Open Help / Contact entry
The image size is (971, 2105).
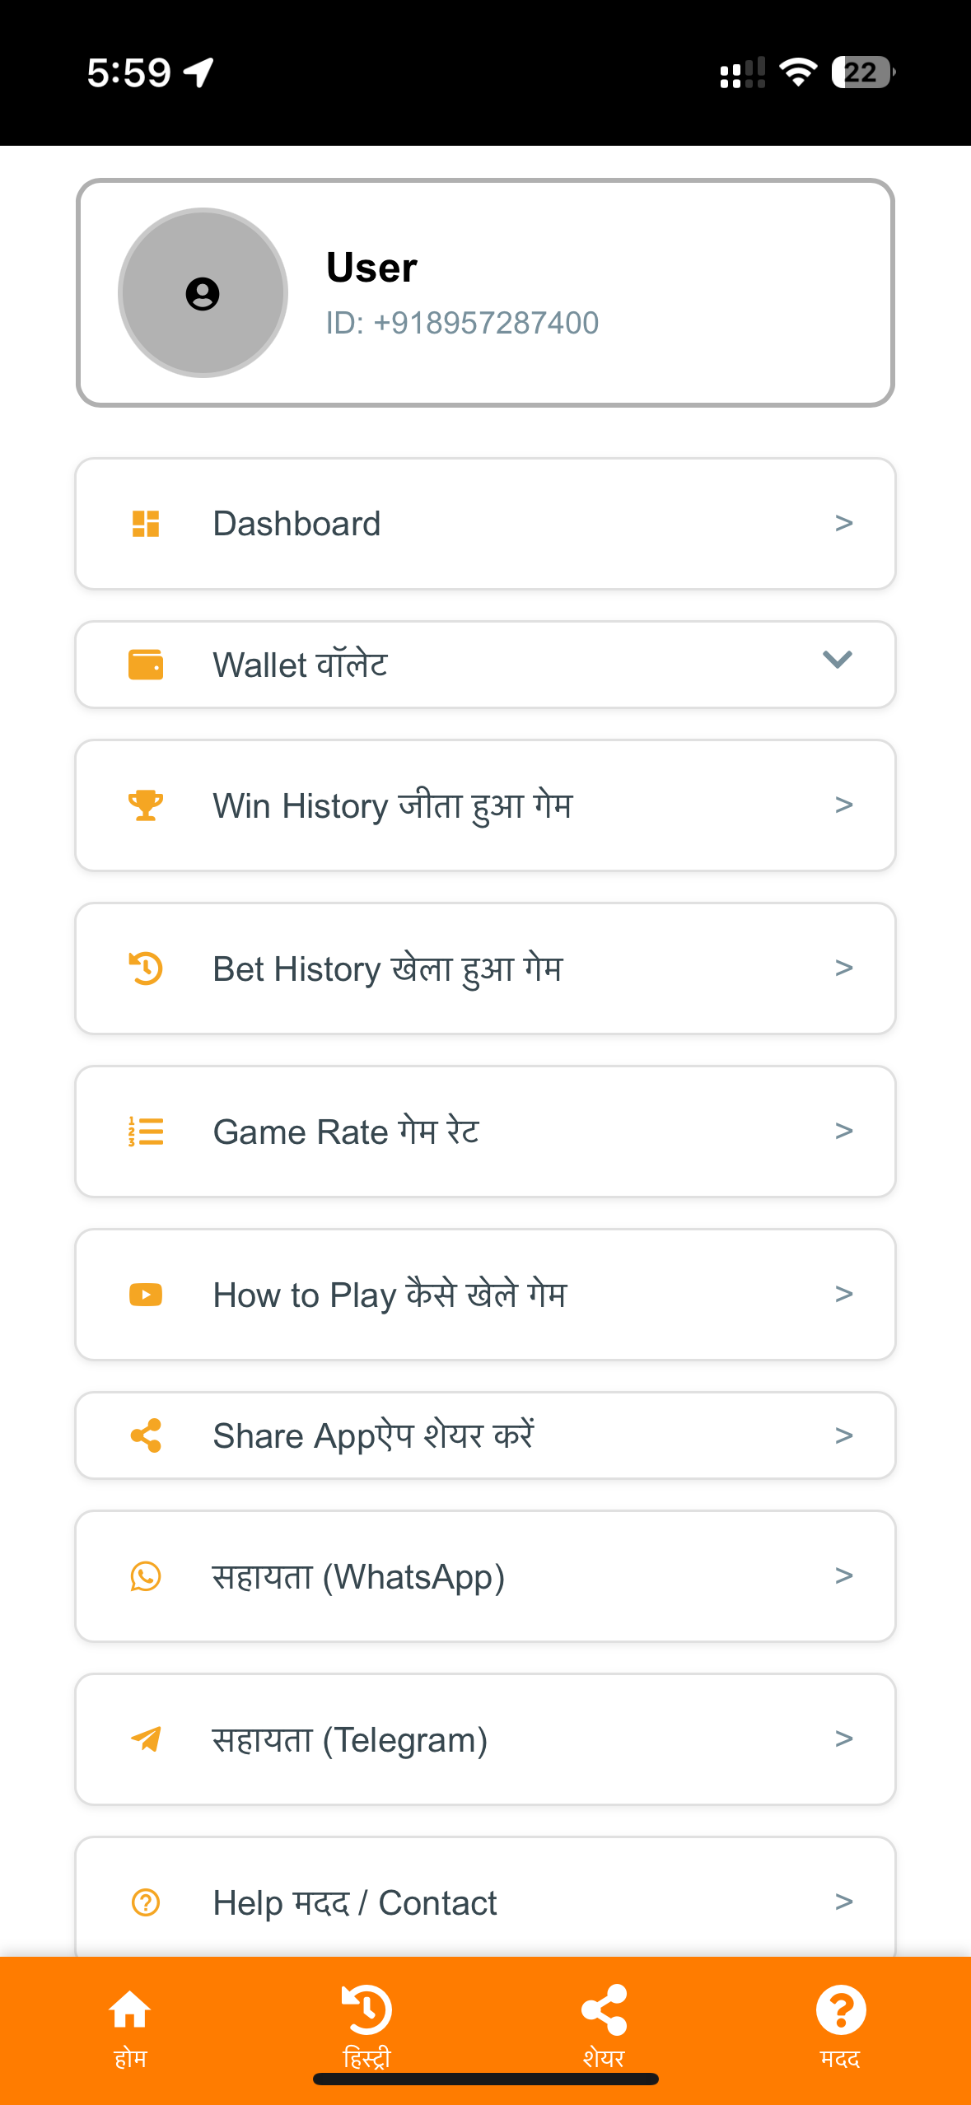click(484, 1901)
